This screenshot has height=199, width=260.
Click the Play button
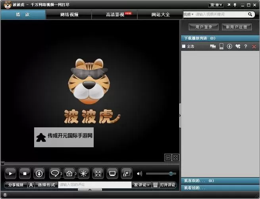(10, 174)
